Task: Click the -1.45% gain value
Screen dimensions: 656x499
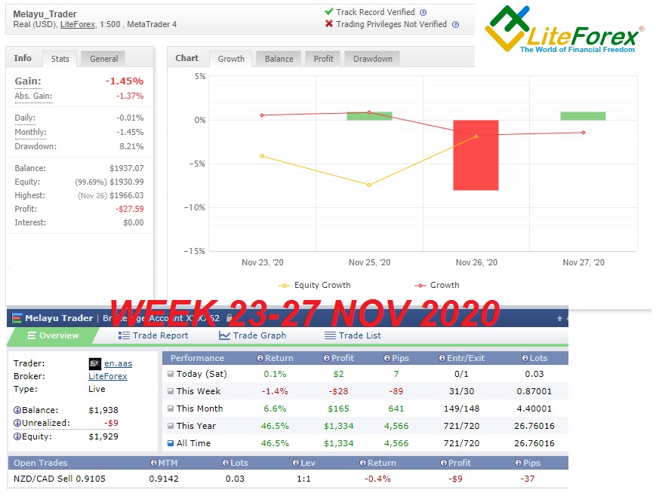Action: (x=125, y=81)
